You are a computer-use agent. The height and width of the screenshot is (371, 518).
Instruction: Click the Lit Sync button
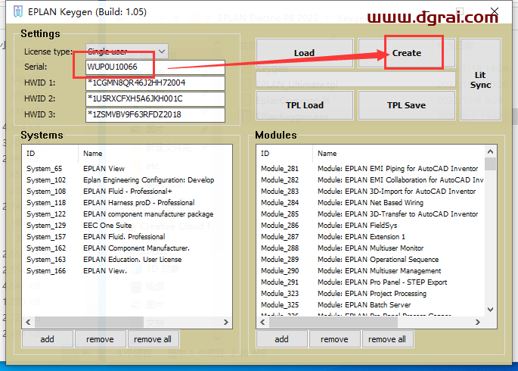pyautogui.click(x=480, y=79)
